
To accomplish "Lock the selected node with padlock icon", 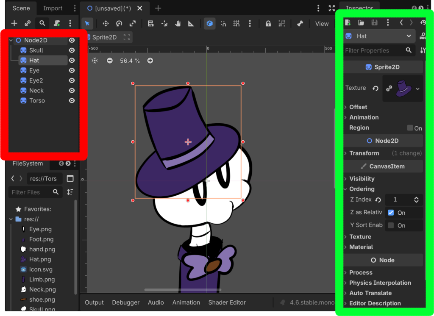I will coord(268,24).
